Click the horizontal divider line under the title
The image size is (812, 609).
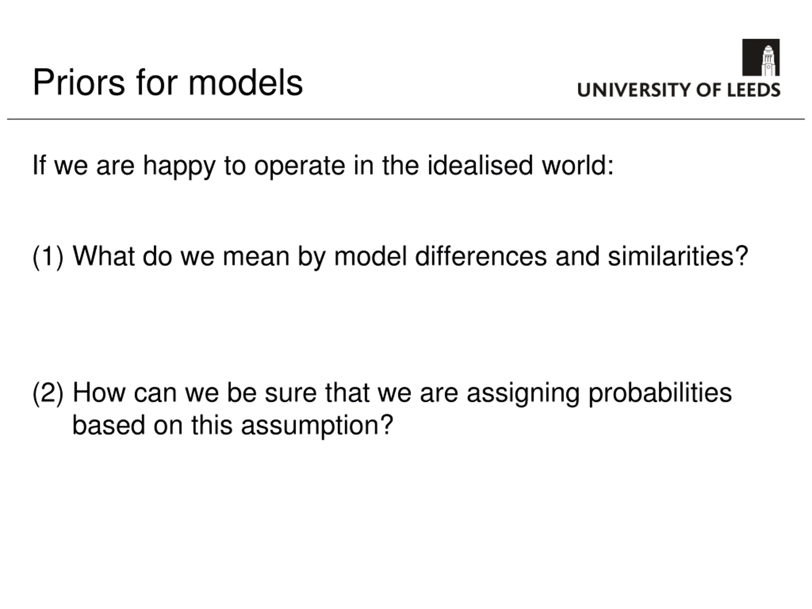pos(406,119)
